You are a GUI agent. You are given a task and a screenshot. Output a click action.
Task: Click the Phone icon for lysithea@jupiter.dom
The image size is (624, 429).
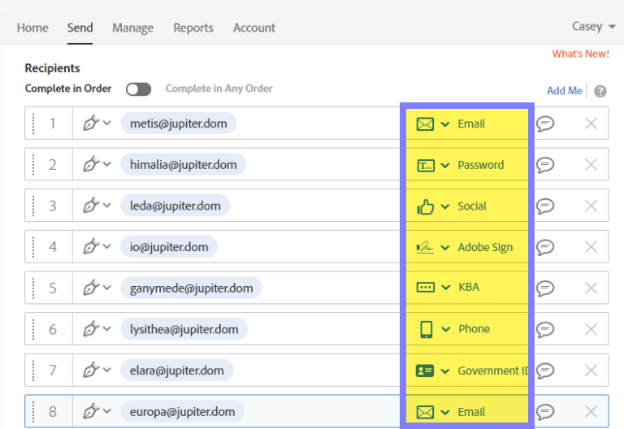tap(427, 330)
